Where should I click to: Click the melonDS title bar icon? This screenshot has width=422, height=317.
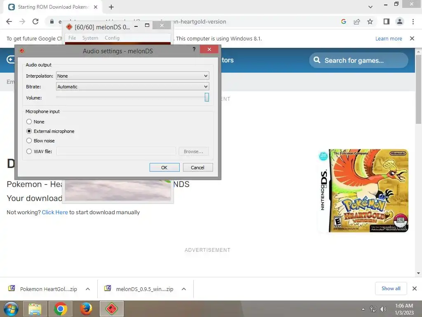(69, 27)
